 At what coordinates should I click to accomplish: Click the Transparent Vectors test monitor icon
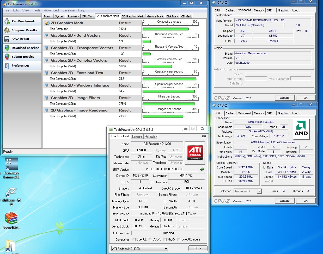(x=47, y=48)
